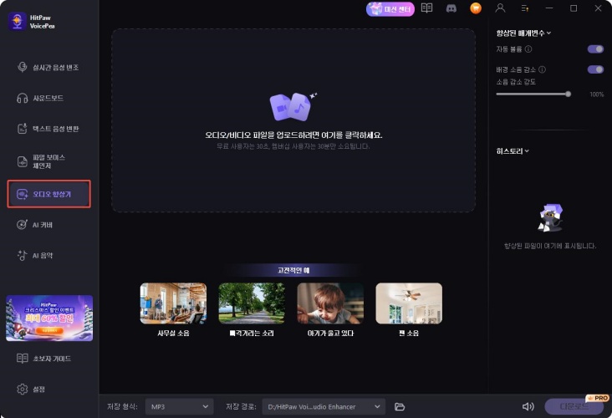This screenshot has height=418, width=612.
Task: Click the book icon beside 초보자 가이드
Action: 23,359
